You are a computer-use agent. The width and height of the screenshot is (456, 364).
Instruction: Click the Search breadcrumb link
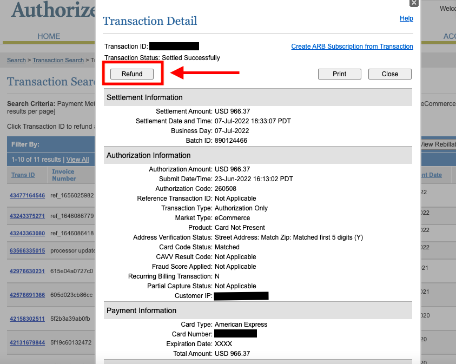16,60
